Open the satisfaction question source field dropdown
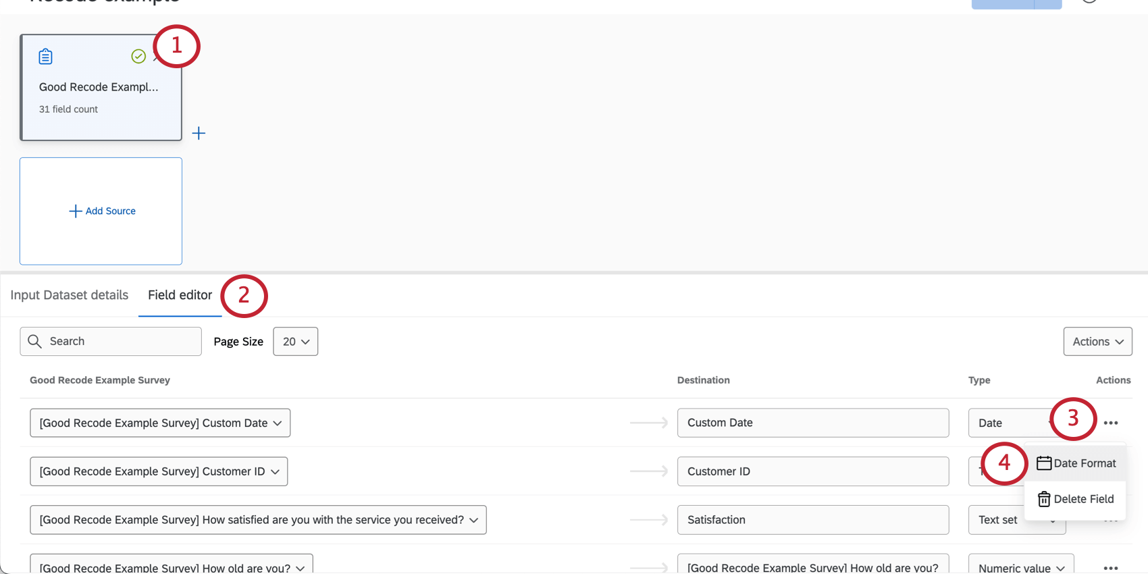Image resolution: width=1148 pixels, height=574 pixels. pyautogui.click(x=258, y=520)
